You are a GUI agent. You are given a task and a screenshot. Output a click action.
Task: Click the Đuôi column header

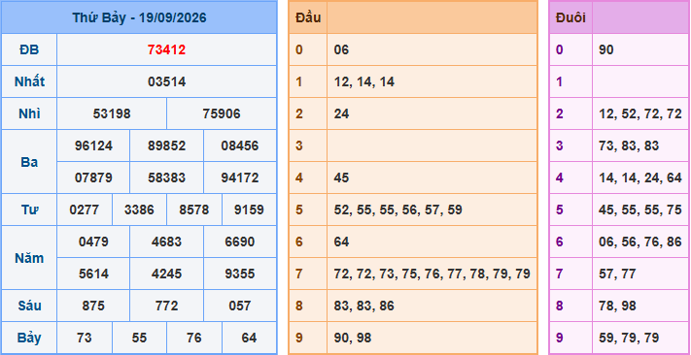click(x=570, y=17)
